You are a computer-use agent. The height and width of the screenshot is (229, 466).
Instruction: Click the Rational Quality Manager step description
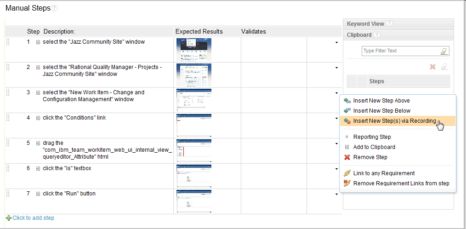pyautogui.click(x=102, y=70)
